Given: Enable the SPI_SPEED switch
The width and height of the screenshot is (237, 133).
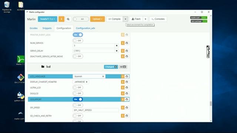Looking at the screenshot, I should (78, 105).
